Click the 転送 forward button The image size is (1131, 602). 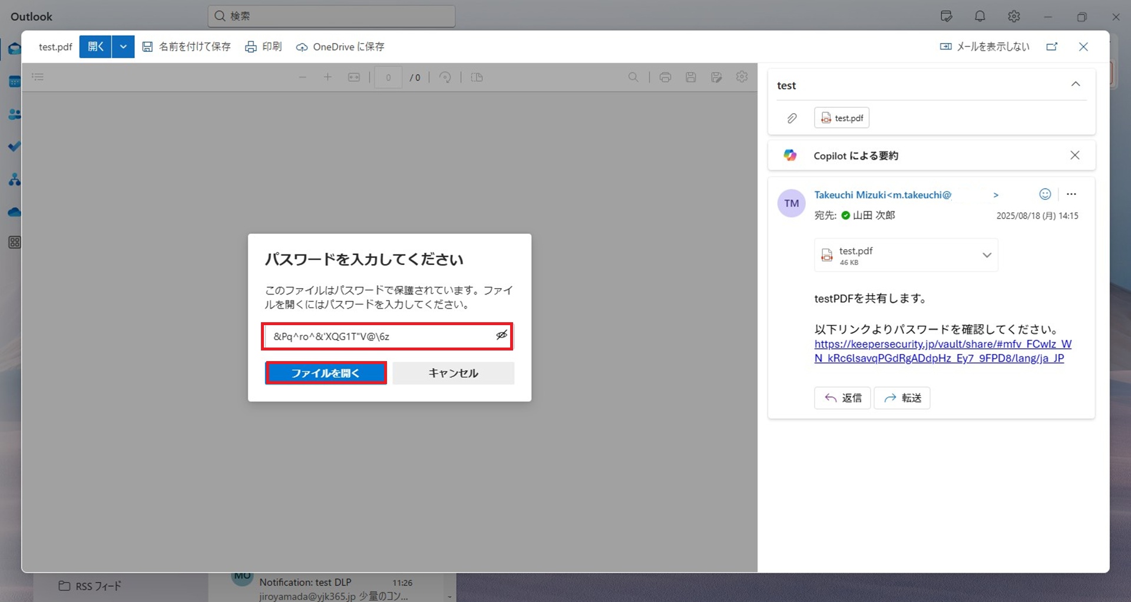[902, 398]
